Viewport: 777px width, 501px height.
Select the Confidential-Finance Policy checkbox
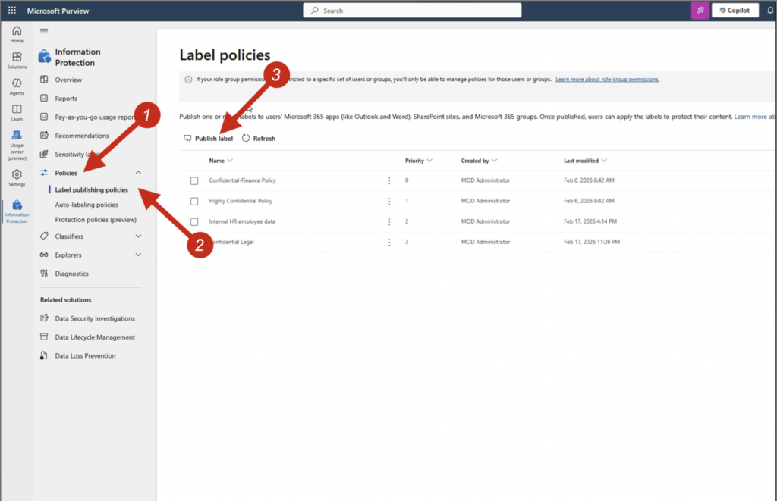pyautogui.click(x=194, y=180)
